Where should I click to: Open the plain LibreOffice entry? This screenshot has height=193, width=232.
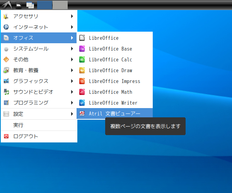point(115,38)
